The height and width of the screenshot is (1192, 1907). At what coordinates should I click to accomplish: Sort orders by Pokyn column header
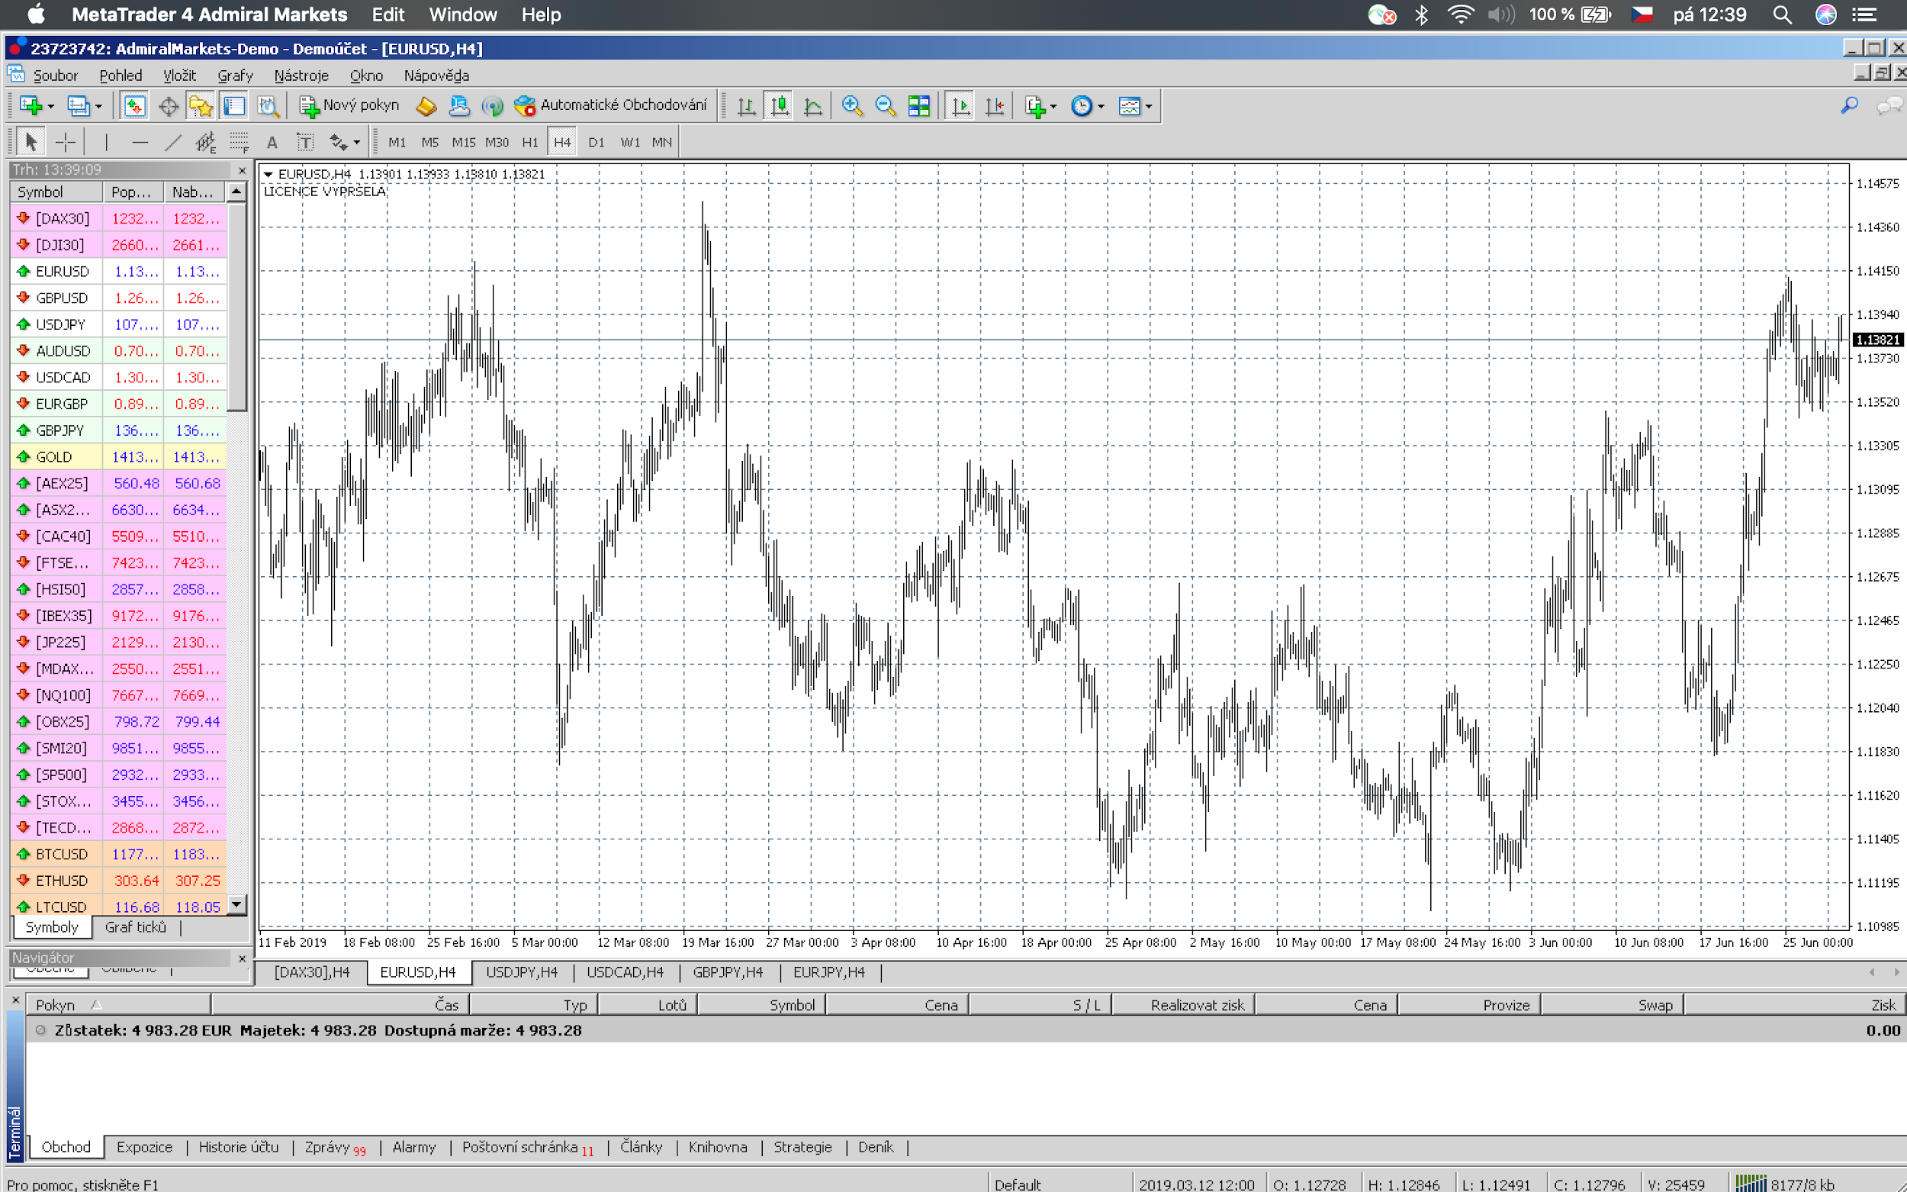click(x=118, y=1005)
